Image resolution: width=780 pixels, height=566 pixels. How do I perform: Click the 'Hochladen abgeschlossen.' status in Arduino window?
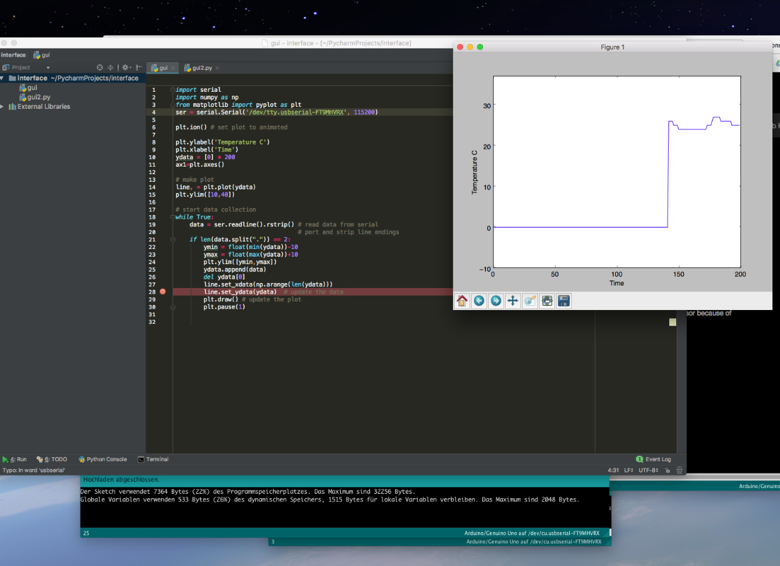[122, 480]
